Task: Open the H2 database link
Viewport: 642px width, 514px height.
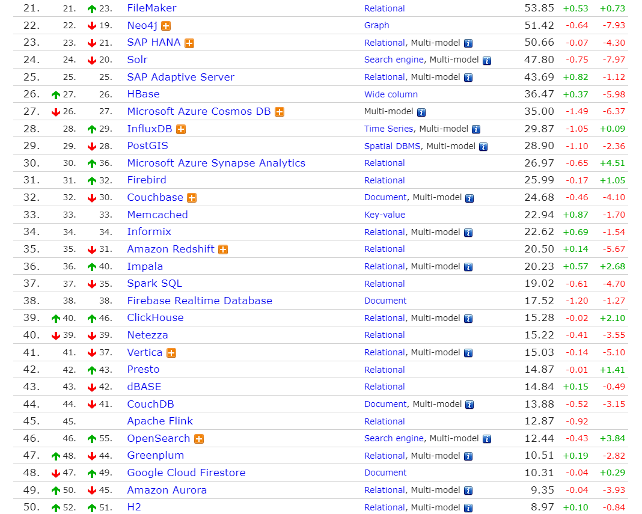Action: (134, 507)
